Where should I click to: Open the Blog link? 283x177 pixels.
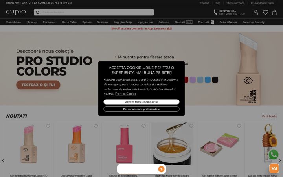(x=218, y=3)
